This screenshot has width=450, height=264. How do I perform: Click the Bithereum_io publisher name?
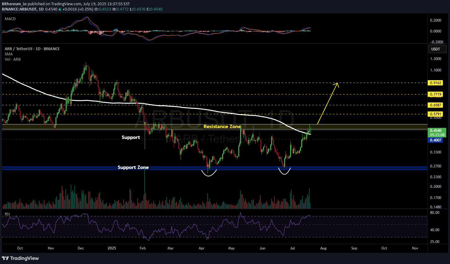pyautogui.click(x=14, y=4)
